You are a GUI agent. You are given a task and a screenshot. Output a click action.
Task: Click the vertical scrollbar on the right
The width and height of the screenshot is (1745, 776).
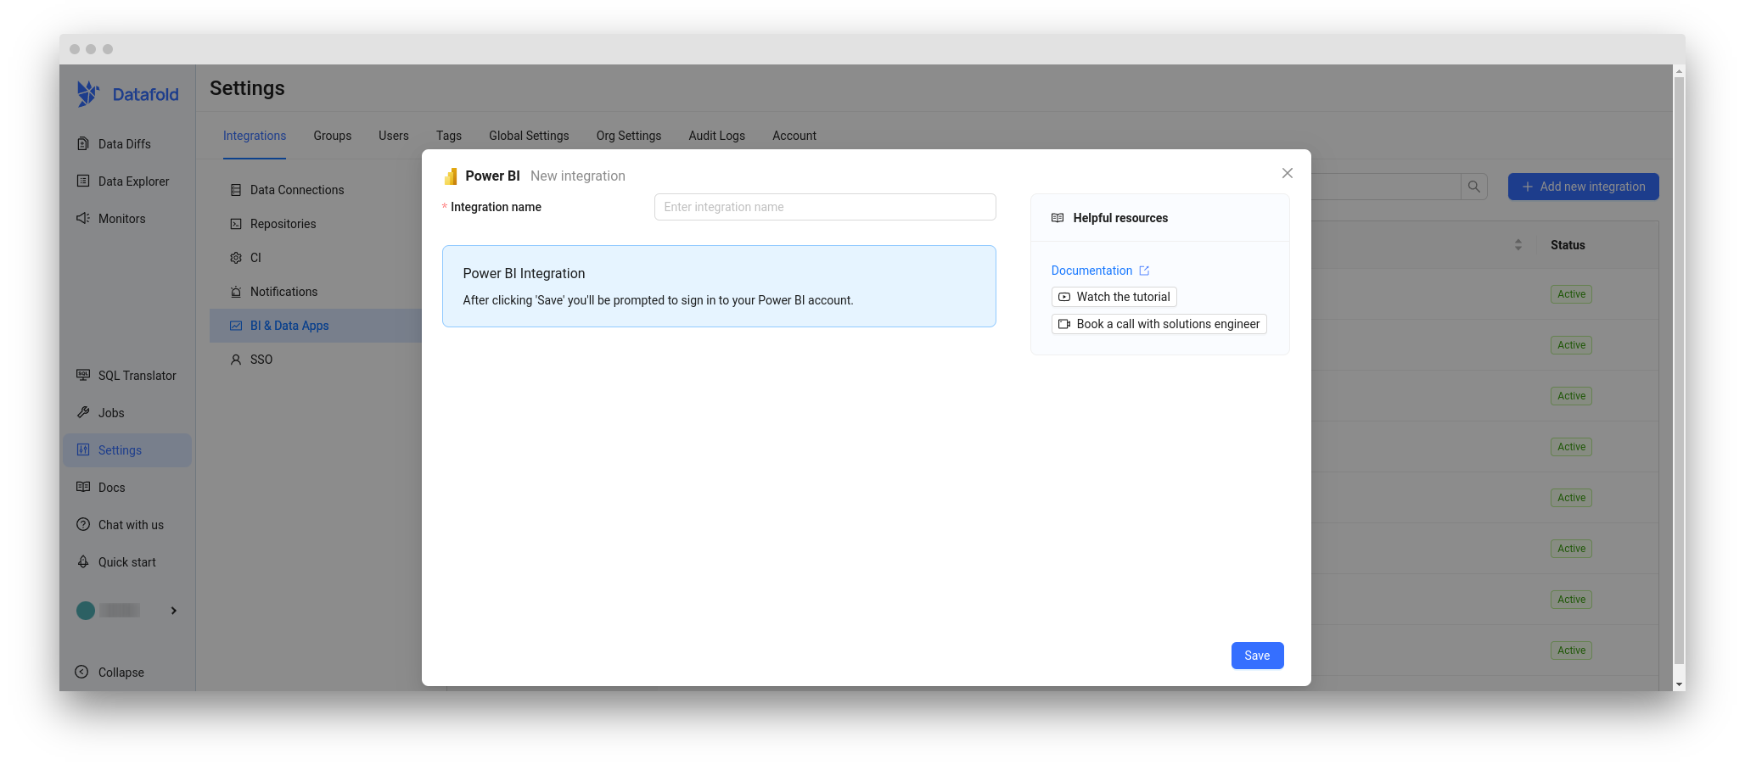pyautogui.click(x=1679, y=371)
